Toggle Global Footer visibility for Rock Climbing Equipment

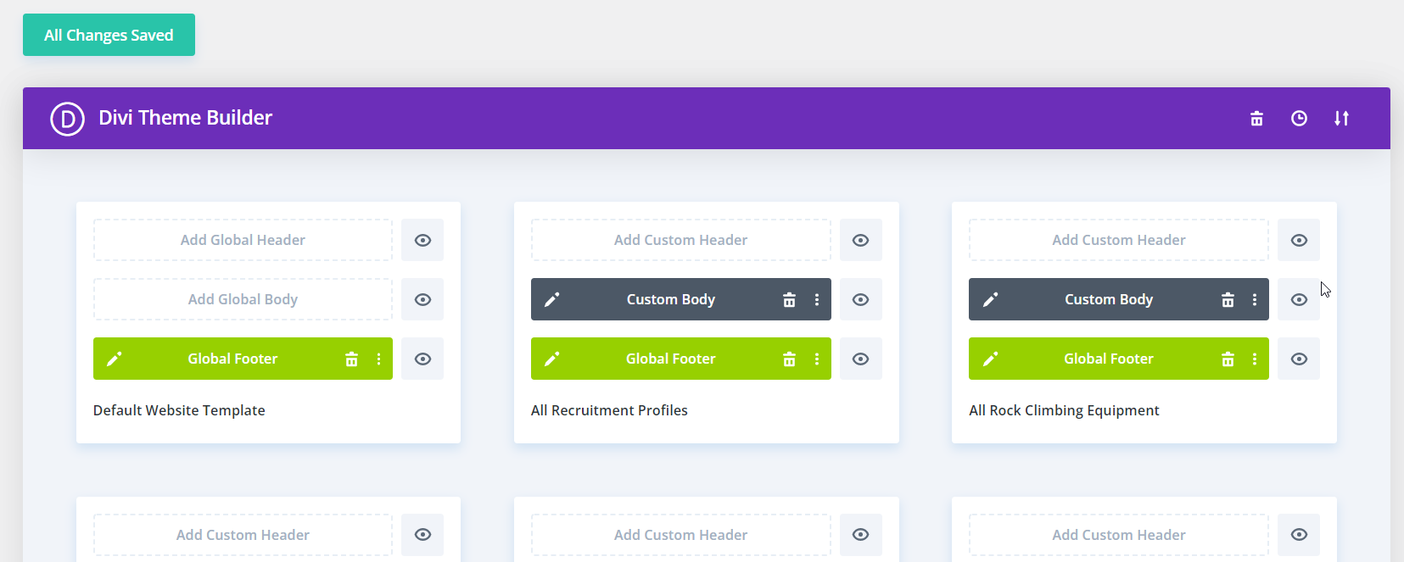[1299, 359]
